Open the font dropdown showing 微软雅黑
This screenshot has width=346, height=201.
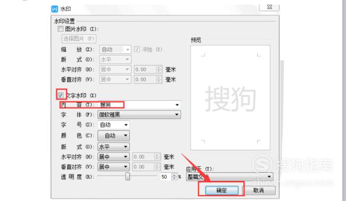point(139,115)
